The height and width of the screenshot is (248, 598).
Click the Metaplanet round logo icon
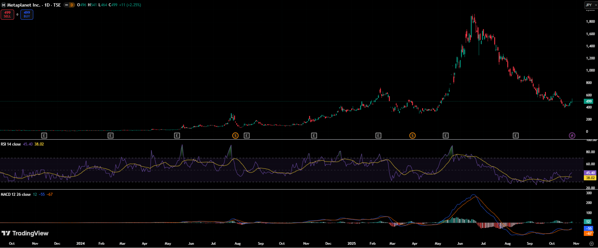click(x=4, y=5)
